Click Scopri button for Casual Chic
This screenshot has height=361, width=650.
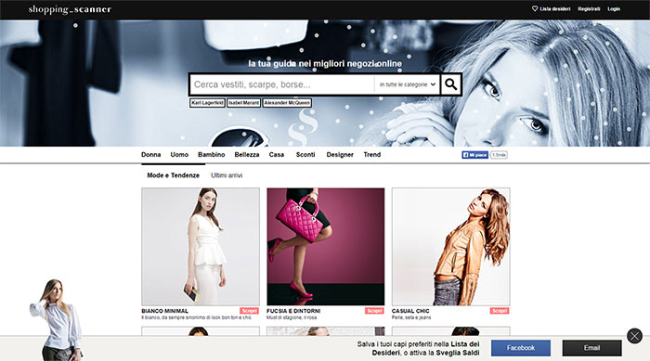point(500,311)
